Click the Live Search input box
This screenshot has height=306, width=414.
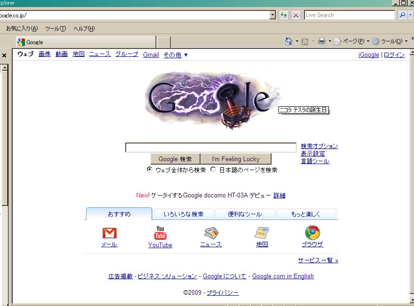pyautogui.click(x=349, y=15)
